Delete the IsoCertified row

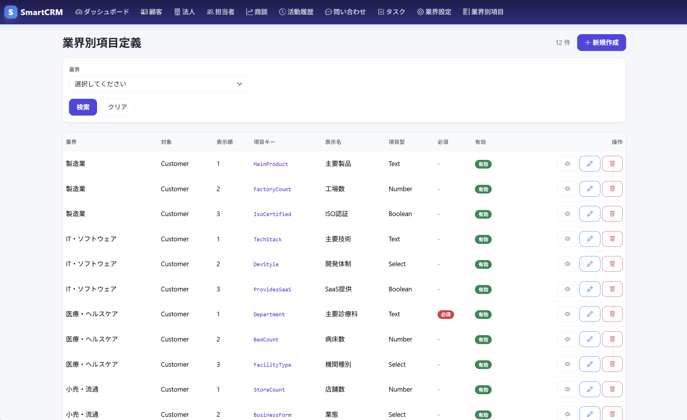pos(612,214)
